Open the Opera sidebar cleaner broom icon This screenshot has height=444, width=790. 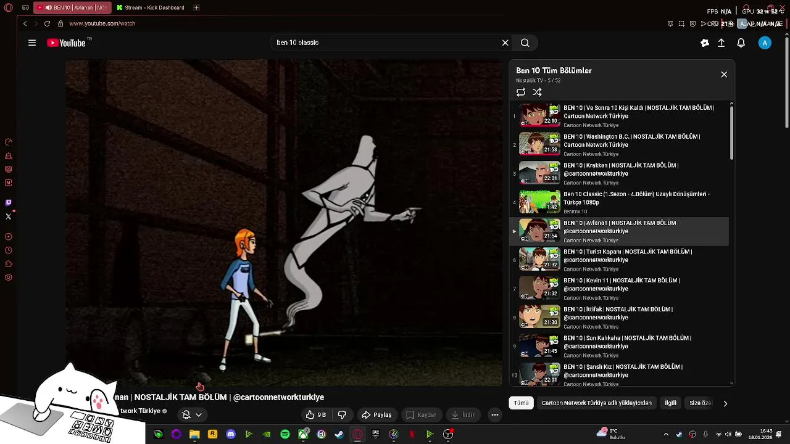point(8,155)
